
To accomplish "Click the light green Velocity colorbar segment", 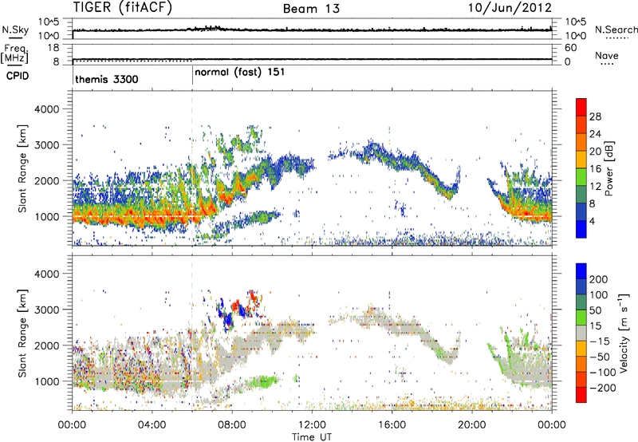I will tap(581, 318).
